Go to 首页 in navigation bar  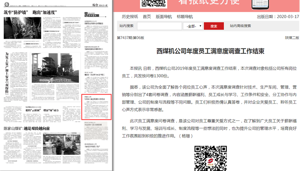pyautogui.click(x=147, y=17)
